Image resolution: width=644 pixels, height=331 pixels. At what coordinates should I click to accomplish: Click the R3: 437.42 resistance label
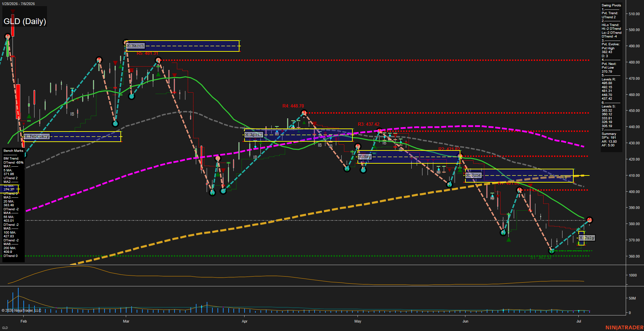point(369,124)
